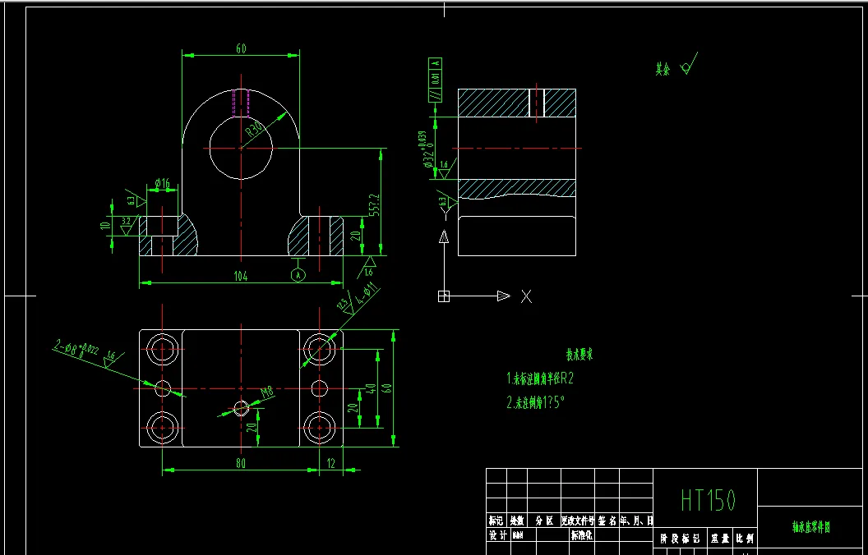Select the R30 radius label
Image resolution: width=868 pixels, height=555 pixels.
click(254, 131)
